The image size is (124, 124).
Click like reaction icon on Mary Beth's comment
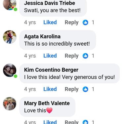85,122
